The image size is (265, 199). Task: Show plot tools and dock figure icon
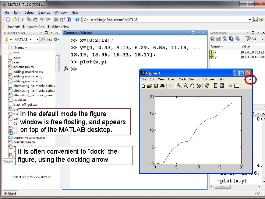236,86
